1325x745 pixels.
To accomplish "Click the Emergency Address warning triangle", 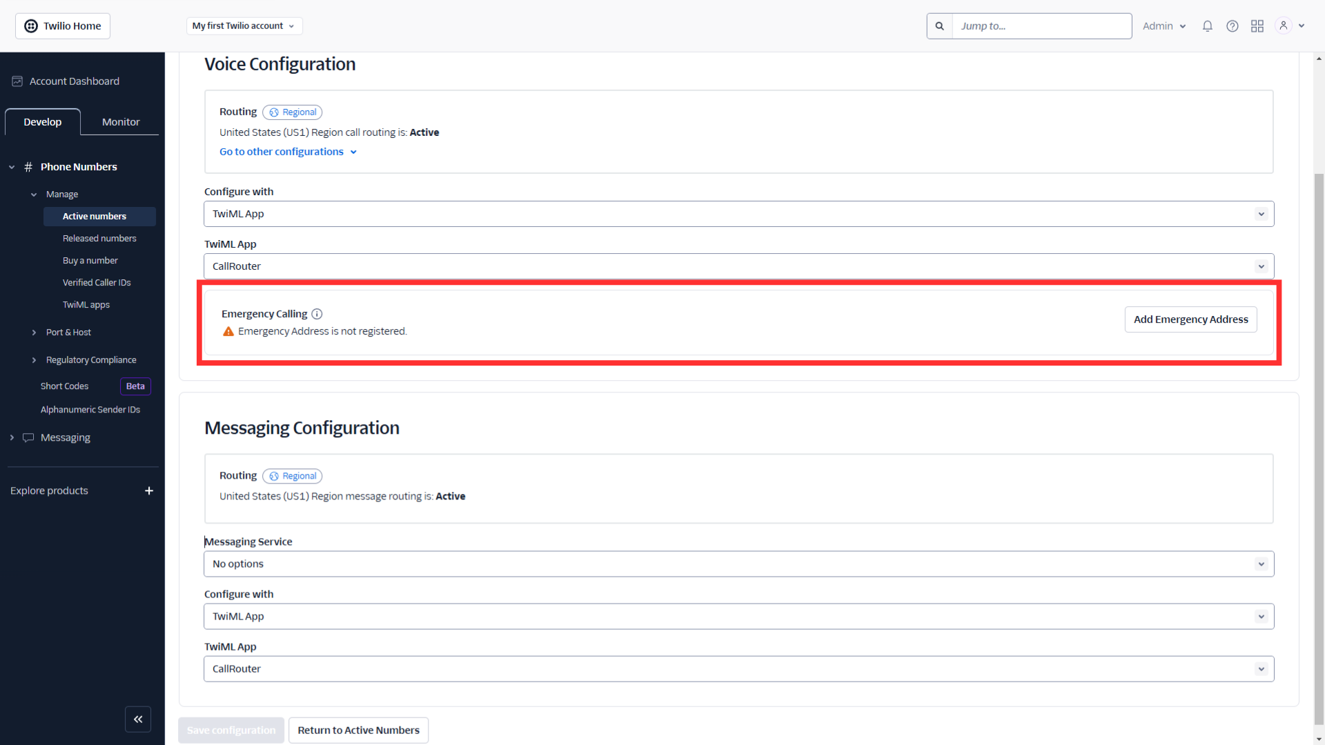I will (228, 331).
